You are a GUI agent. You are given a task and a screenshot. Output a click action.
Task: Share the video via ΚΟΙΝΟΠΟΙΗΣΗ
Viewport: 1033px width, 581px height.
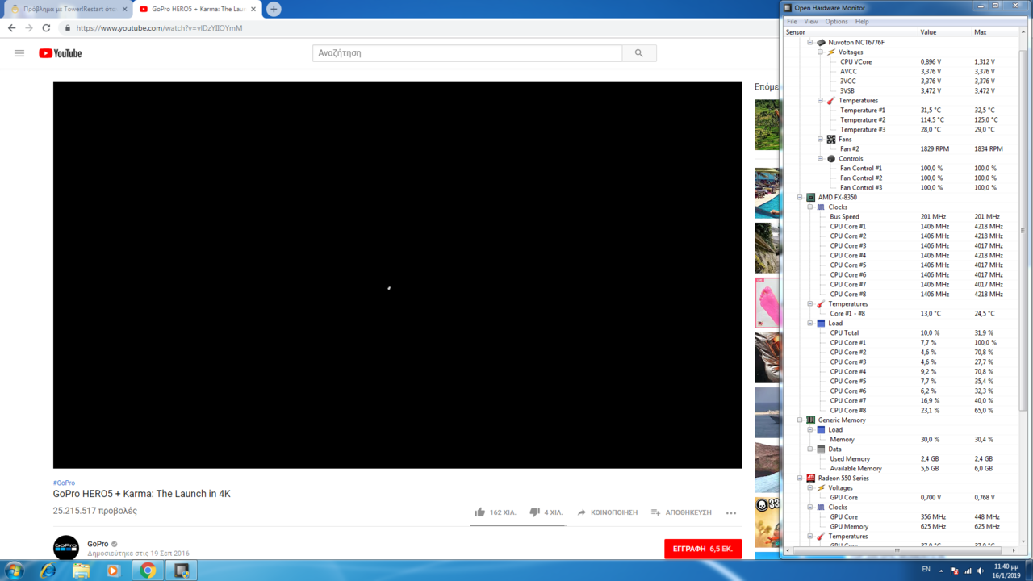pyautogui.click(x=607, y=512)
